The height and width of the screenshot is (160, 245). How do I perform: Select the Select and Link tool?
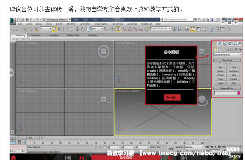point(25,29)
